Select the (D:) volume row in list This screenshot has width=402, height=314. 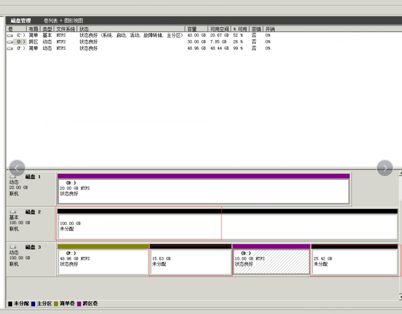138,42
